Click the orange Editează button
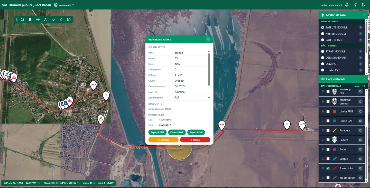The image size is (370, 188). tap(163, 140)
